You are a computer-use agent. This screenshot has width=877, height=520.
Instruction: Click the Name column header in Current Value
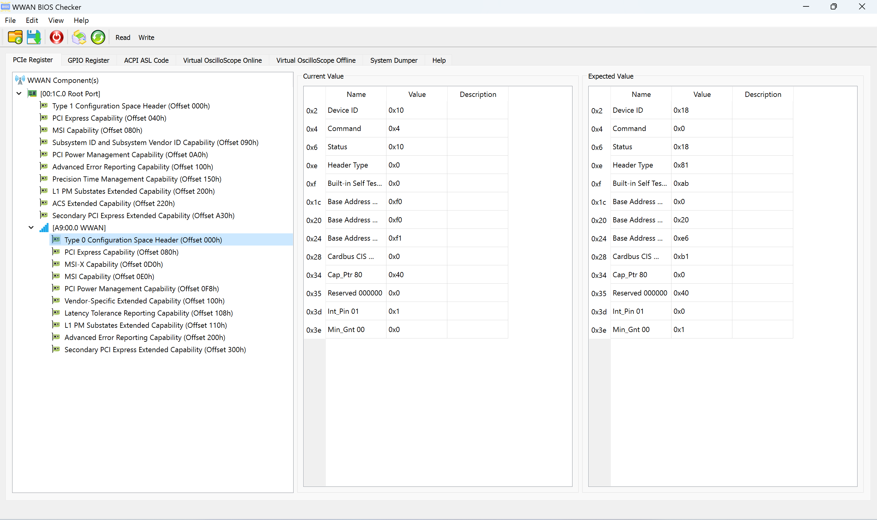[356, 95]
